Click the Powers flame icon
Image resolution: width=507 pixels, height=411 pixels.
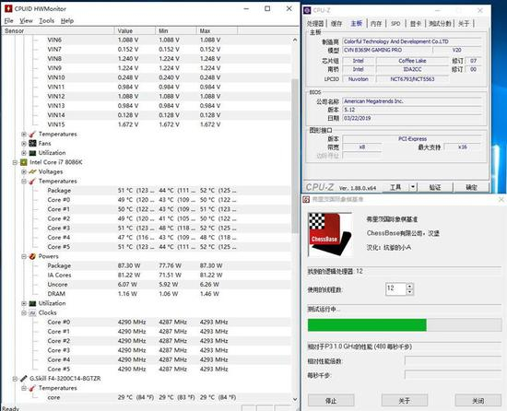tap(32, 256)
